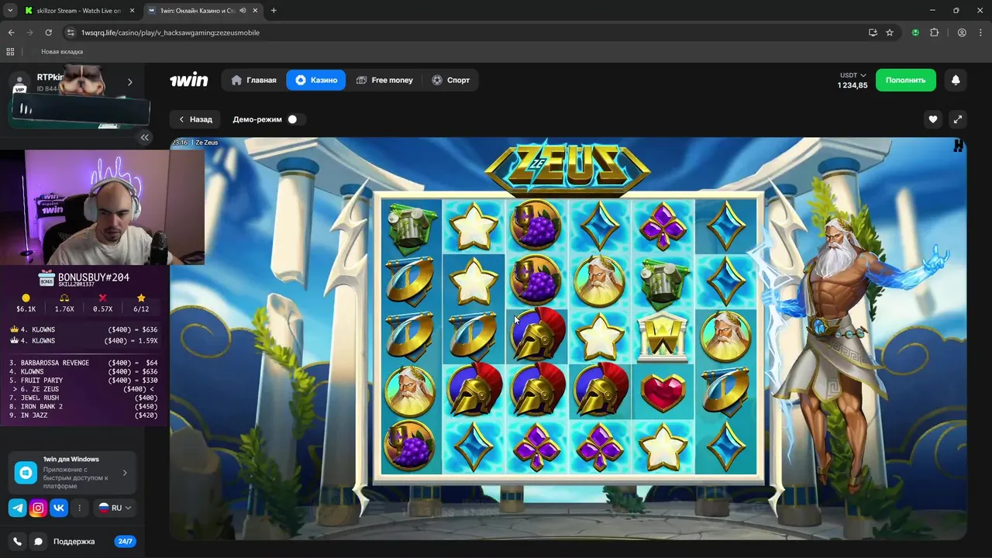Screen dimensions: 992x558
Task: Open the browser extensions puzzle icon
Action: click(934, 33)
